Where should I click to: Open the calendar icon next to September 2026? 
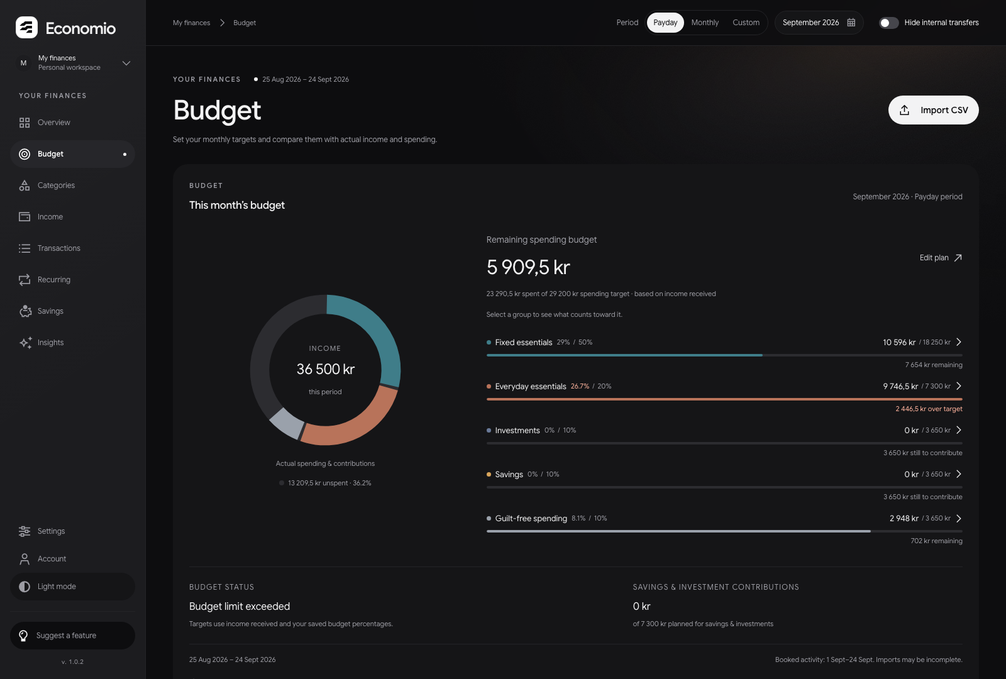click(x=851, y=23)
